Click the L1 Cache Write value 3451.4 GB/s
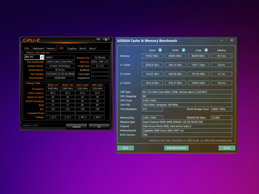259x194 pixels. pyautogui.click(x=175, y=65)
